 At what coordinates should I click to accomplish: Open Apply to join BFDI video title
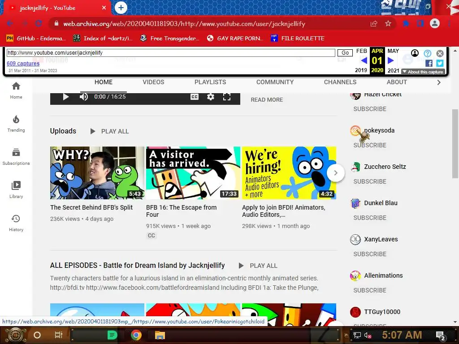283,211
